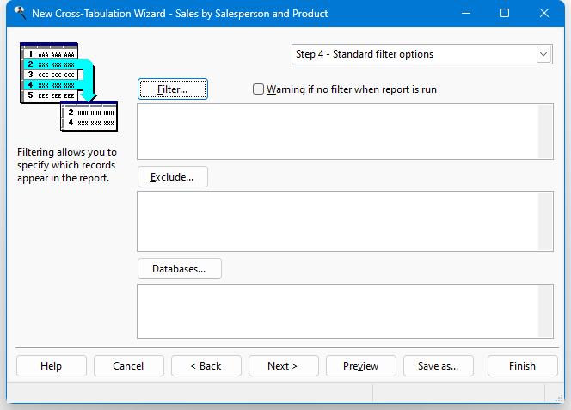Open Help for this wizard step

tap(52, 366)
